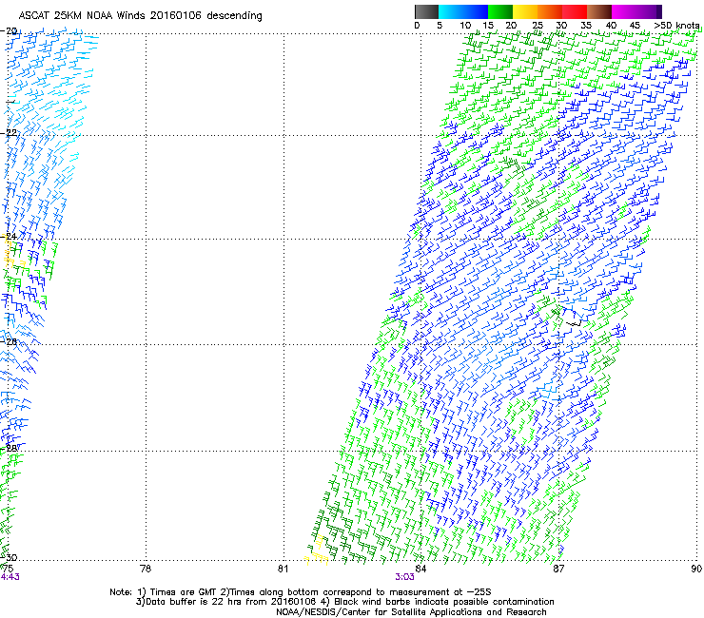Screen dimensions: 704x618
Task: Click the title 'ASCAT 25KM NOAA Winds 20160106 descending'
Action: point(140,15)
